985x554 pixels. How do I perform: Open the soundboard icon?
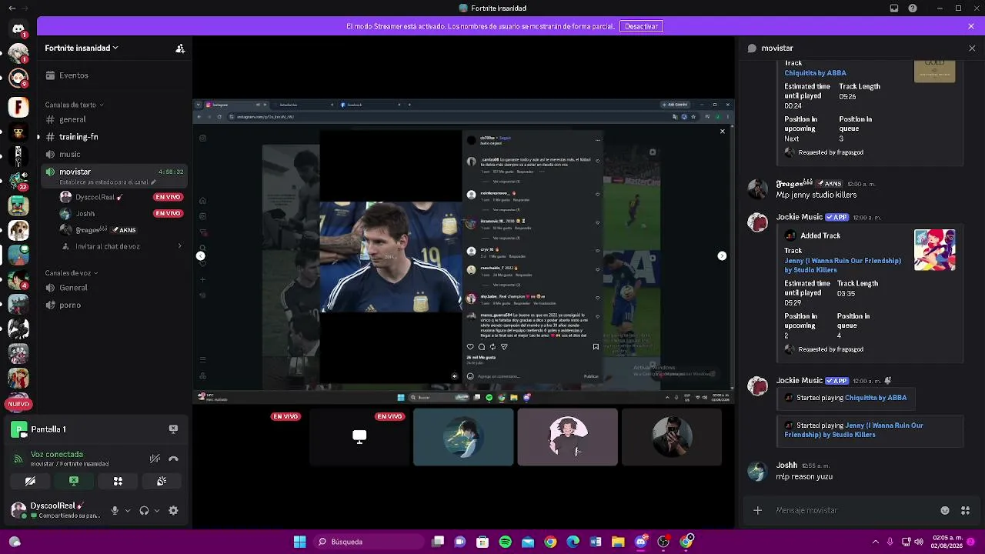pos(162,481)
